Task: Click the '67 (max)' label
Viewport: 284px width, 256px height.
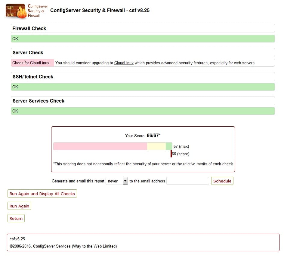Action: (181, 146)
